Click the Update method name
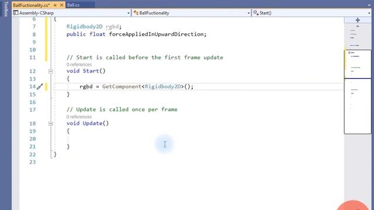 click(92, 123)
